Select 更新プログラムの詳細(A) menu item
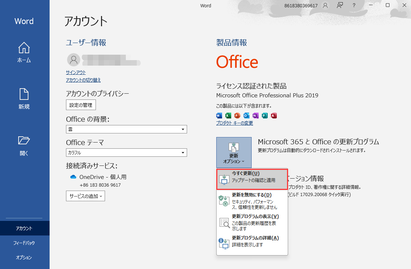 pyautogui.click(x=252, y=242)
